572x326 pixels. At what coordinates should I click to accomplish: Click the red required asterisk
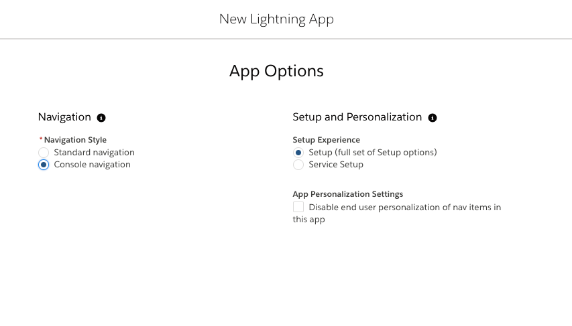41,139
